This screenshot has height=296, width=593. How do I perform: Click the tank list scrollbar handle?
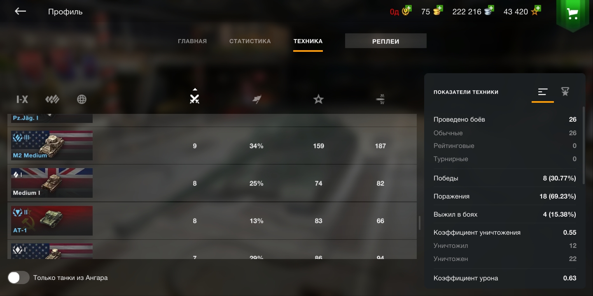pos(420,223)
